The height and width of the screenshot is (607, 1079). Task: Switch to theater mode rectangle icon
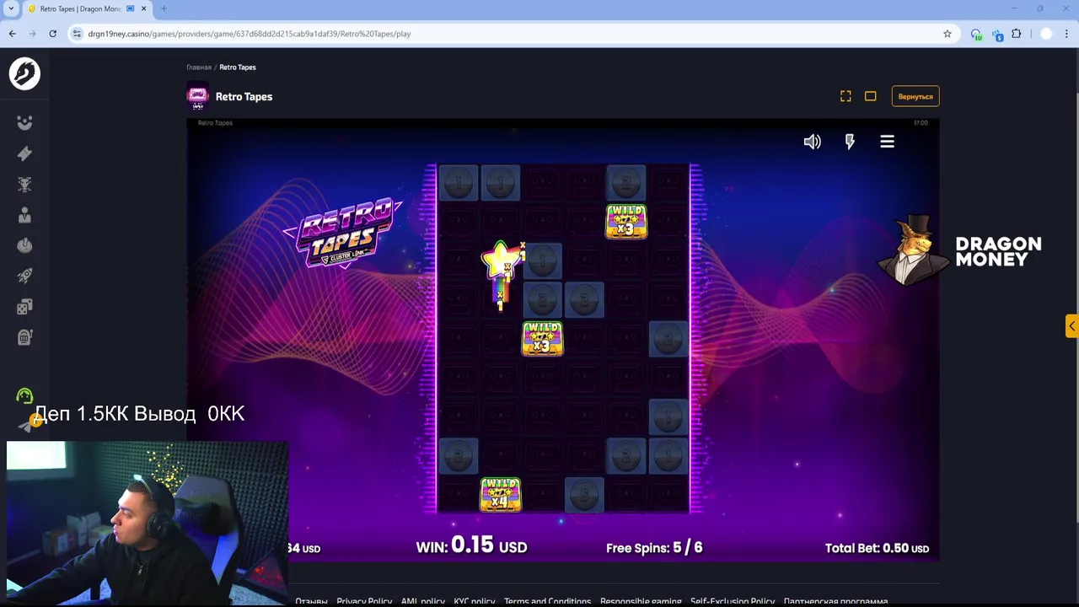pos(871,96)
